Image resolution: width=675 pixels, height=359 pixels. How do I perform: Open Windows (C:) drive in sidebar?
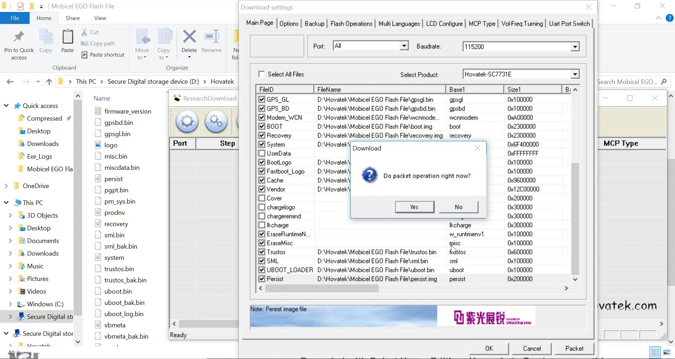45,304
